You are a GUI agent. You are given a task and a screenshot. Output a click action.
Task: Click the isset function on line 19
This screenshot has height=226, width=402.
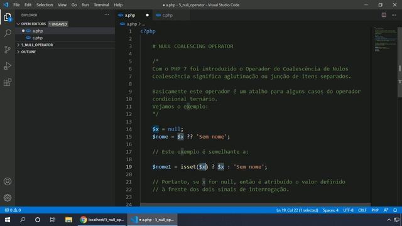(x=188, y=167)
